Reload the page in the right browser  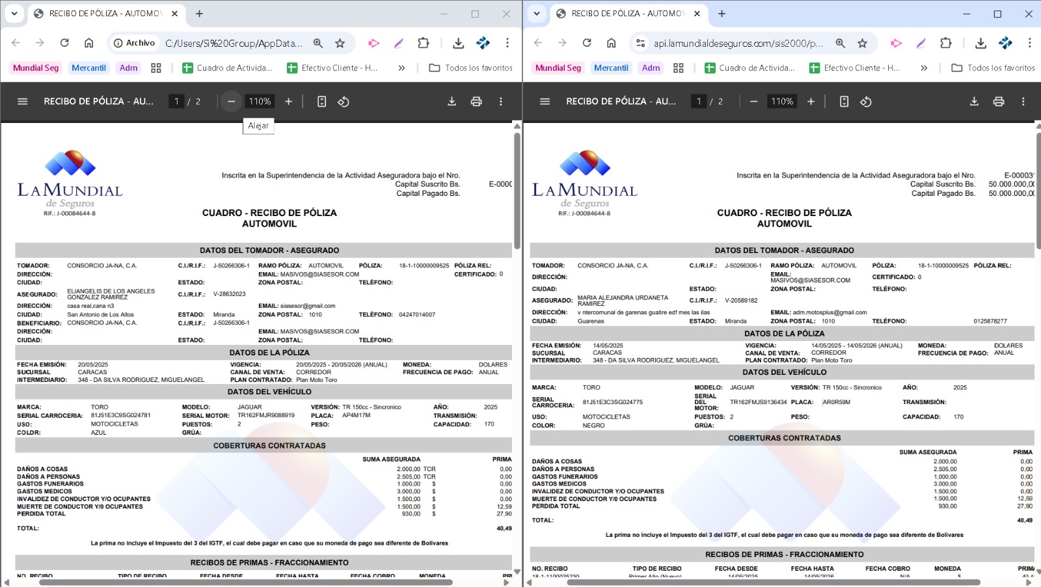coord(587,43)
